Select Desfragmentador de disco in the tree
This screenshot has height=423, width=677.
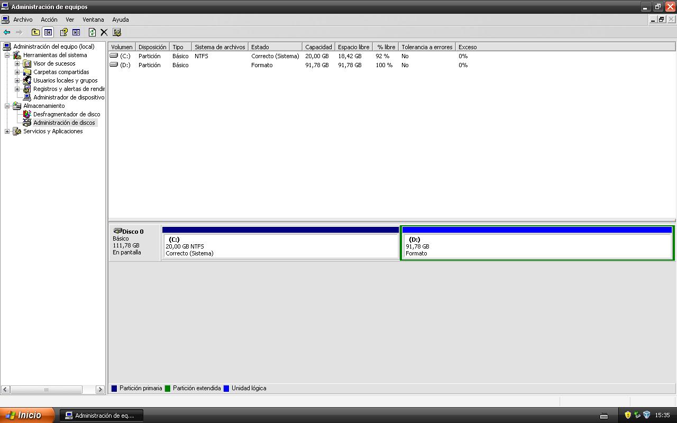coord(66,114)
